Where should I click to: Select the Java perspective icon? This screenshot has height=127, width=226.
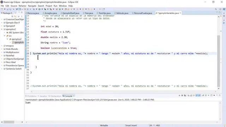point(224,9)
